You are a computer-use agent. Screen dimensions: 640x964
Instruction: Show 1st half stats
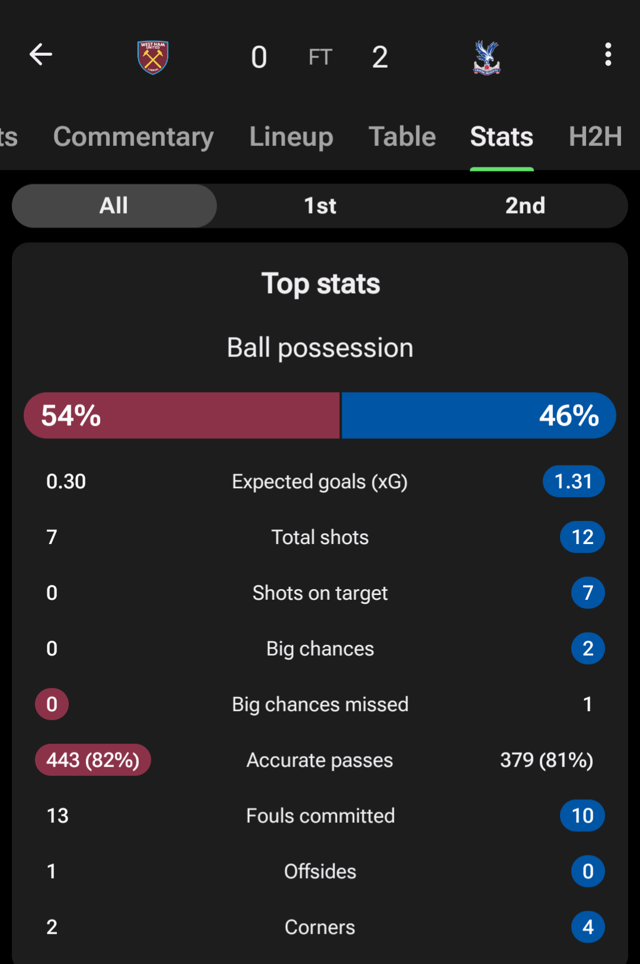pyautogui.click(x=320, y=206)
